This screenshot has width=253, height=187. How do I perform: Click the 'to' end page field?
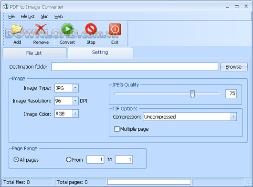point(124,160)
